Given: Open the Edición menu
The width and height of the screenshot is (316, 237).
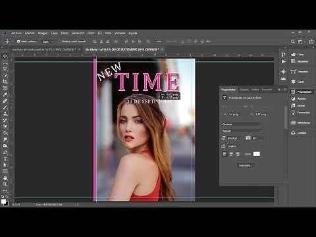Looking at the screenshot, I should tap(30, 33).
